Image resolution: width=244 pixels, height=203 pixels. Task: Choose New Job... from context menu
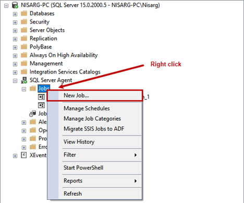point(95,95)
